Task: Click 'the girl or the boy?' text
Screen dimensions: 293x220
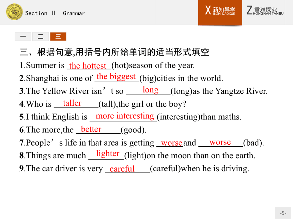Action: [152, 104]
